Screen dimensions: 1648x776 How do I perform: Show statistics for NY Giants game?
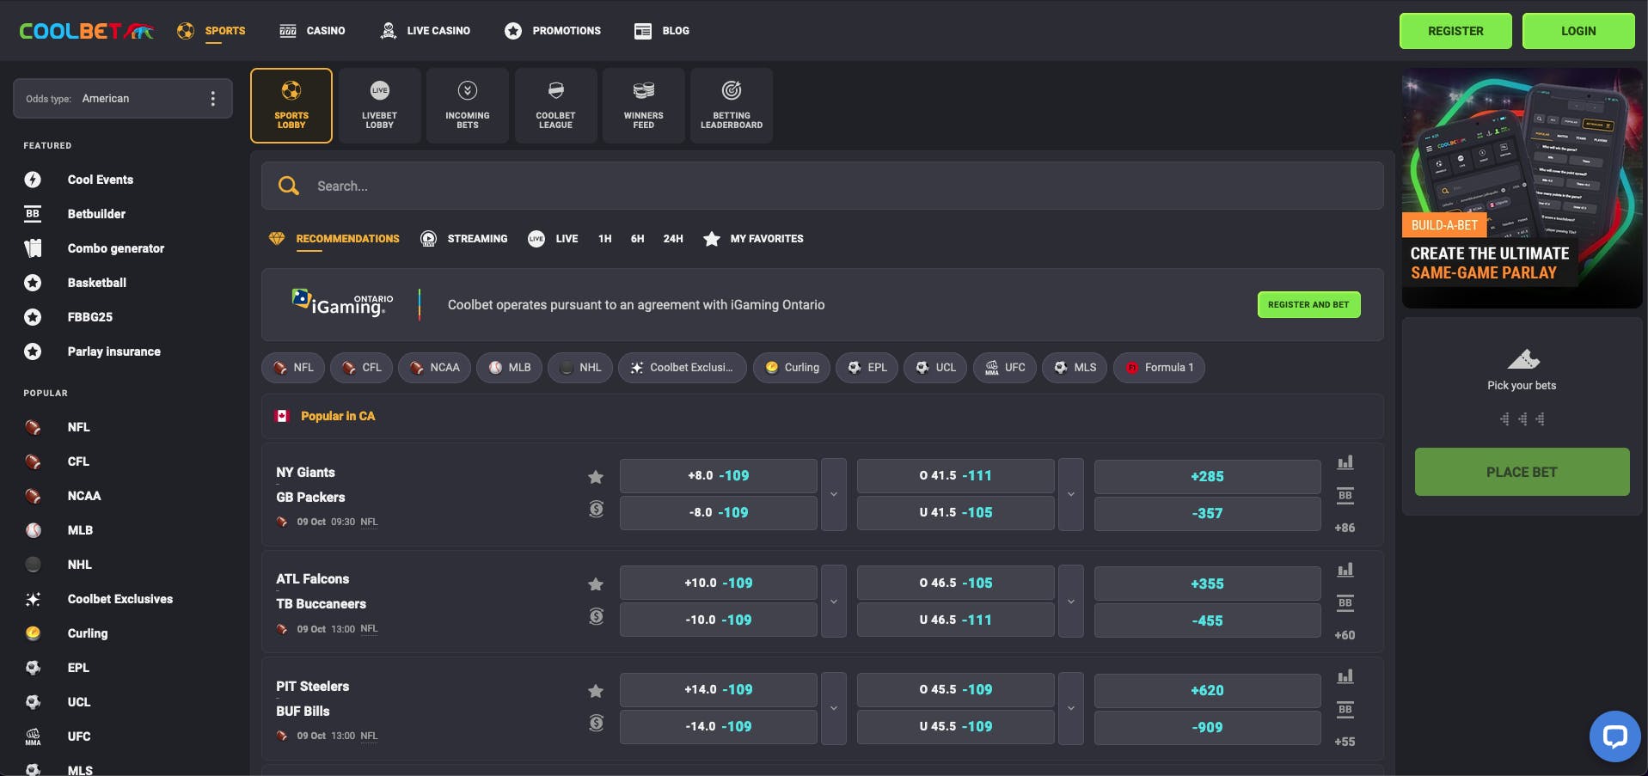(1345, 462)
